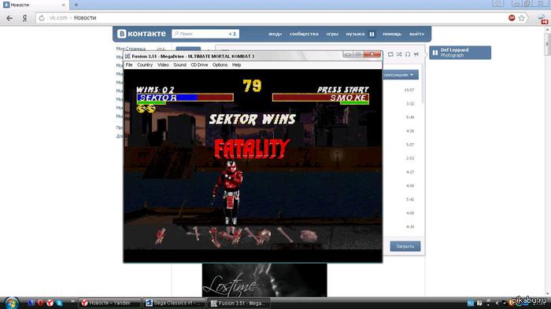Launch Skype from quick launch
Image resolution: width=551 pixels, height=309 pixels.
[x=59, y=303]
